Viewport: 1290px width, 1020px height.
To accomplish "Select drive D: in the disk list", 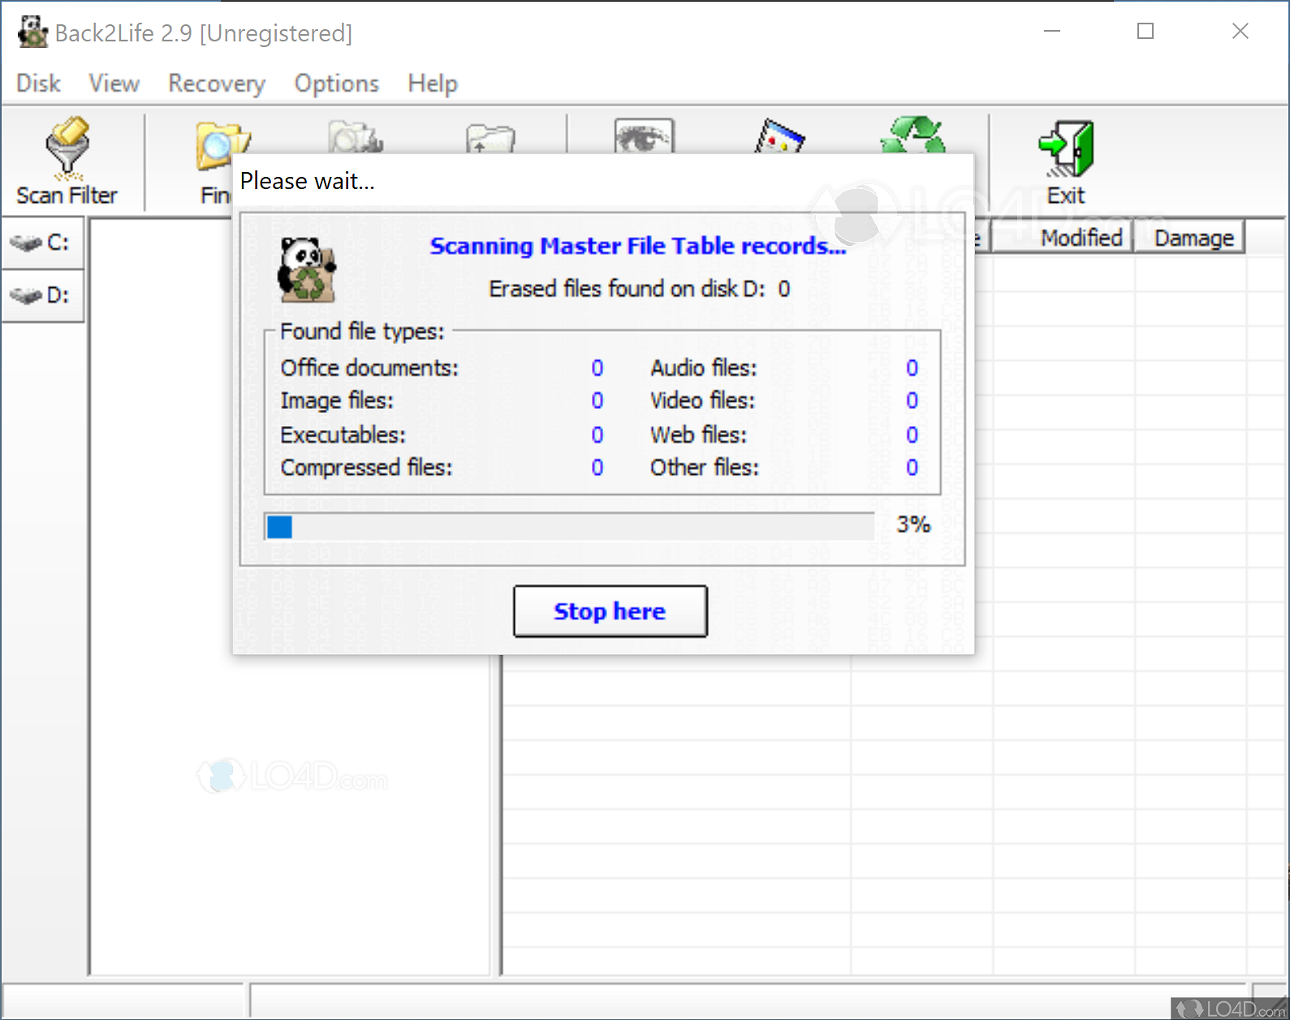I will (x=43, y=295).
